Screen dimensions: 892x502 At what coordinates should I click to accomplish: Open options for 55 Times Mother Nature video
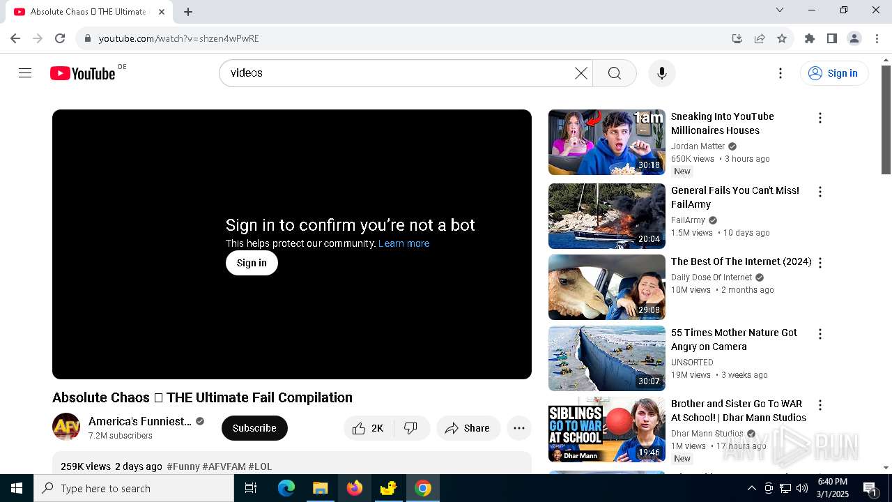(820, 334)
